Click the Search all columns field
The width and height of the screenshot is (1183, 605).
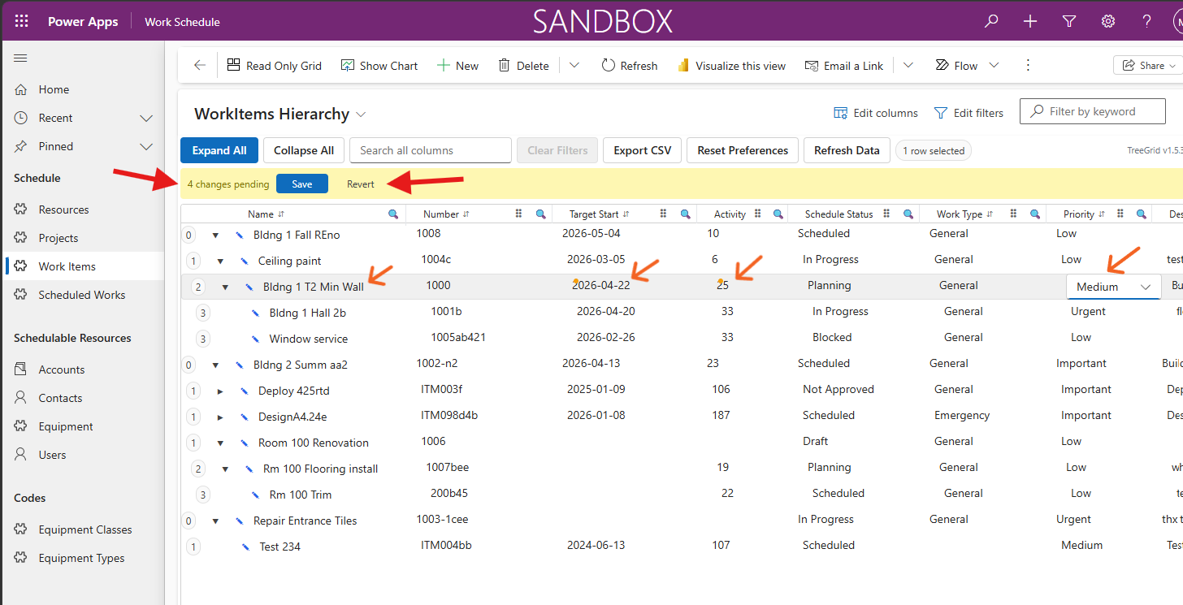pyautogui.click(x=431, y=150)
